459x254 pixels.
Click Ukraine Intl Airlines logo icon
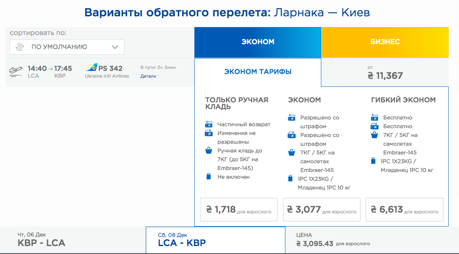click(92, 68)
